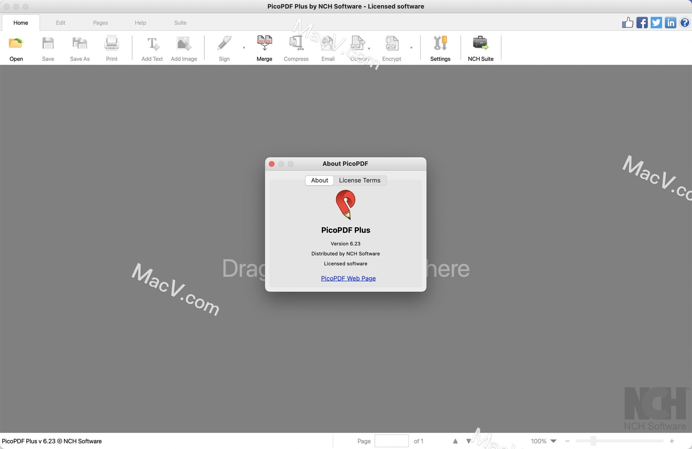Share via the Twitter icon

click(x=656, y=22)
